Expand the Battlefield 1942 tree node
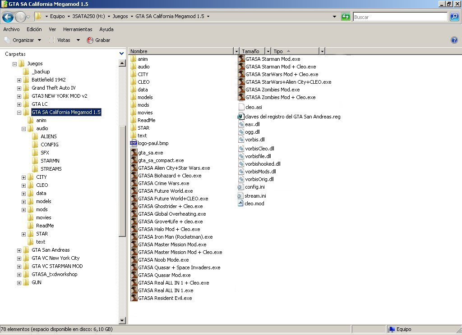The width and height of the screenshot is (462, 335). pos(19,80)
